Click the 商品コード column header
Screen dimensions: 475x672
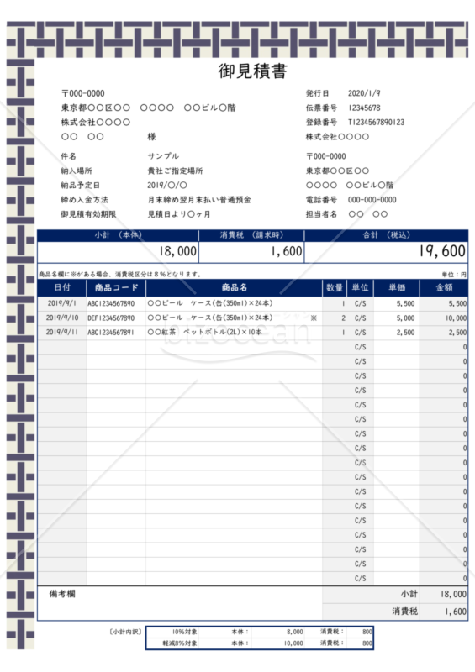point(116,287)
